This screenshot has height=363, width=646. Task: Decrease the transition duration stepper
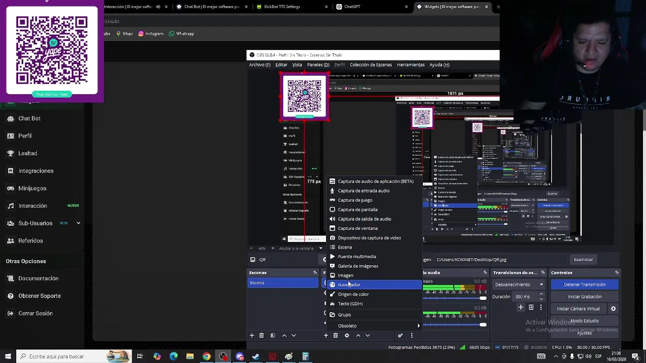click(541, 298)
